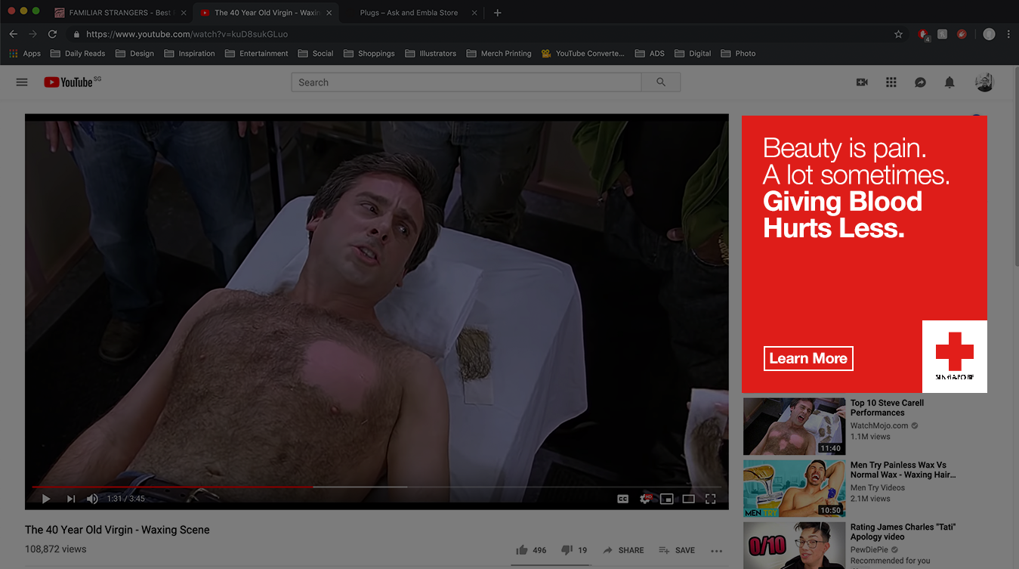Open Top 10 Steve Carell Performances title
This screenshot has height=569, width=1019.
pos(887,408)
